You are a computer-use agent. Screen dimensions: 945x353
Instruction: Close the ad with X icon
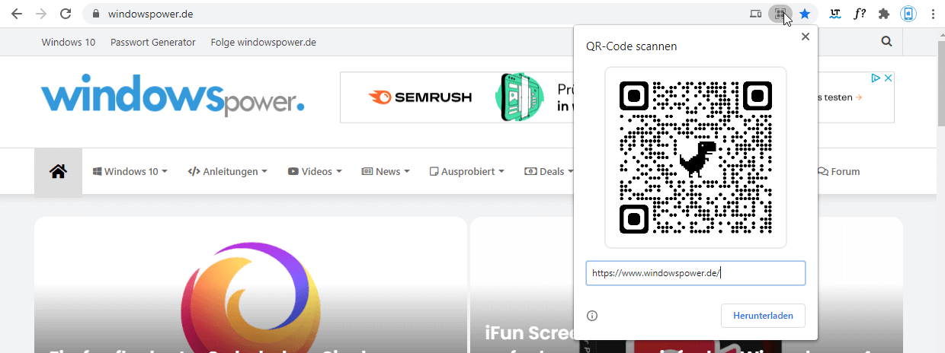(888, 78)
